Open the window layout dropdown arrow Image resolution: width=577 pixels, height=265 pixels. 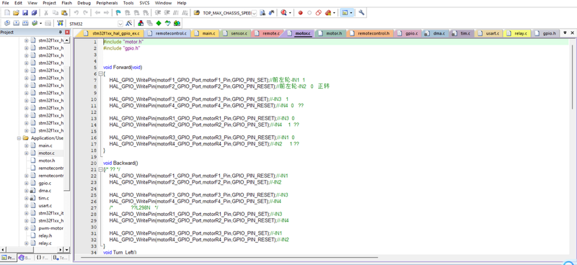(351, 12)
